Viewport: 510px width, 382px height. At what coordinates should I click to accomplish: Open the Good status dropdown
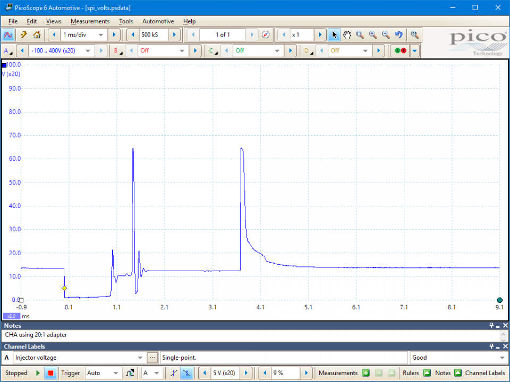502,358
